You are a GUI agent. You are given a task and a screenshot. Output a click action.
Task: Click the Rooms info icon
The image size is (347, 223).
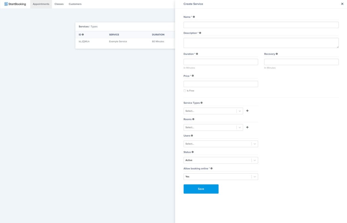click(x=193, y=119)
